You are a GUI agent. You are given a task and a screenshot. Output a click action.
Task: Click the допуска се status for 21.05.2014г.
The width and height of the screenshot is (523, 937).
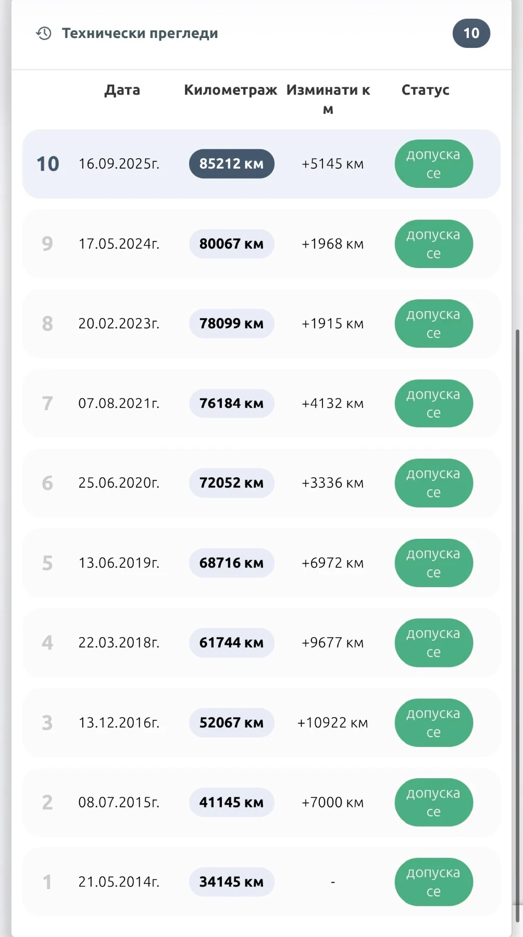point(433,882)
